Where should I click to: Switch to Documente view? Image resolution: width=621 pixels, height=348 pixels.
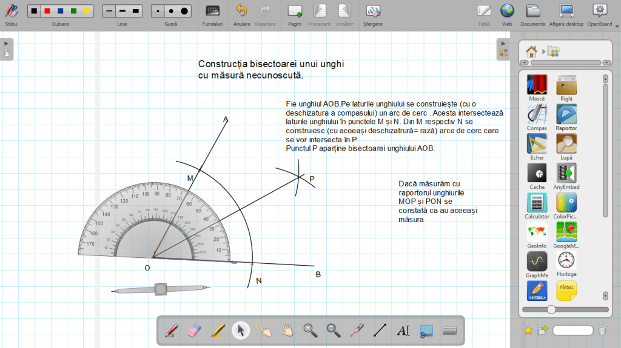click(x=532, y=14)
